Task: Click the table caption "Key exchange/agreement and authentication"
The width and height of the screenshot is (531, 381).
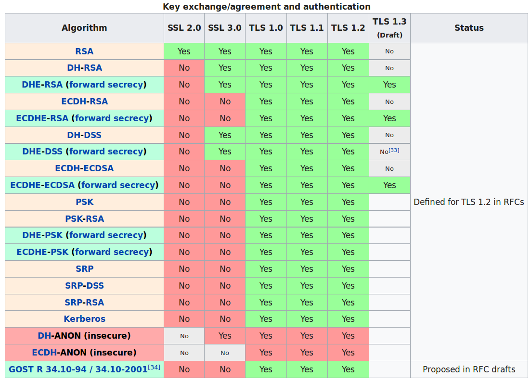Action: [x=266, y=7]
